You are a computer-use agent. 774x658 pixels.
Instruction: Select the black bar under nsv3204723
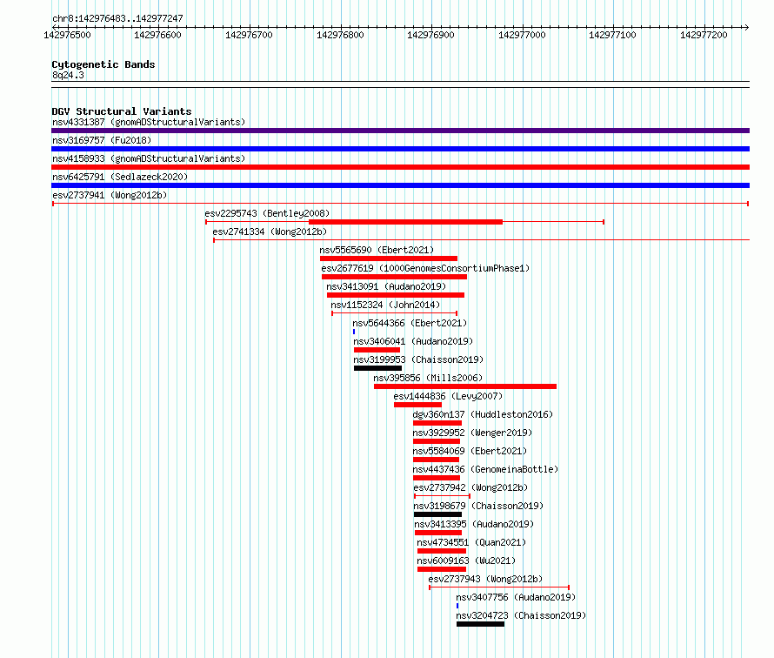[480, 624]
